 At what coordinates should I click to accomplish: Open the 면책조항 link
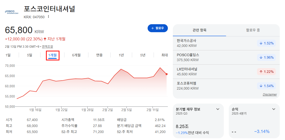click(x=47, y=46)
